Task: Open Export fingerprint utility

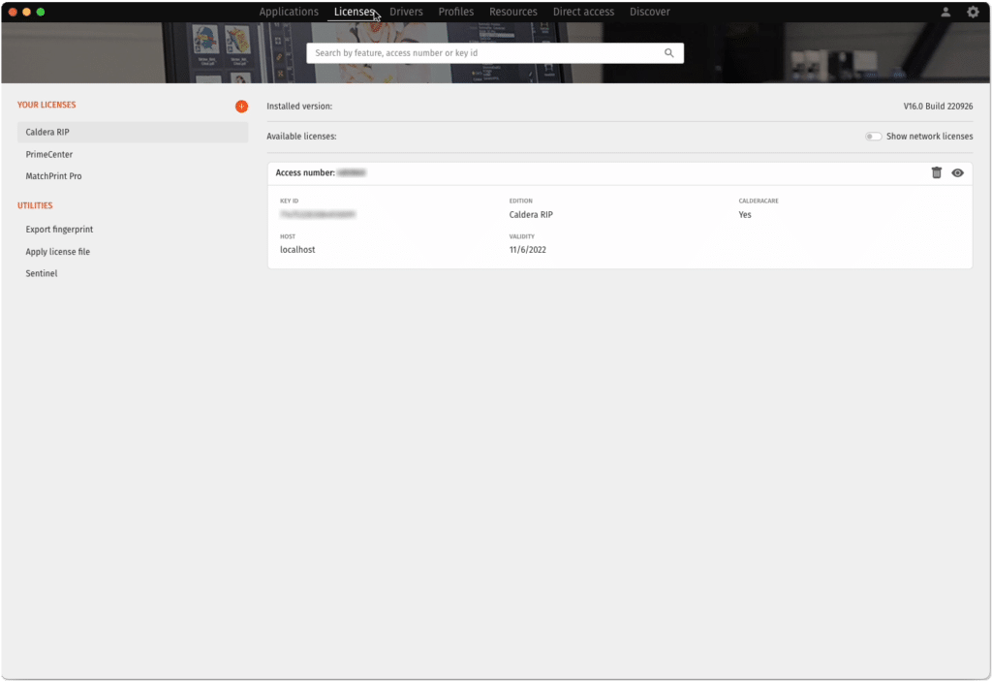Action: [x=59, y=230]
